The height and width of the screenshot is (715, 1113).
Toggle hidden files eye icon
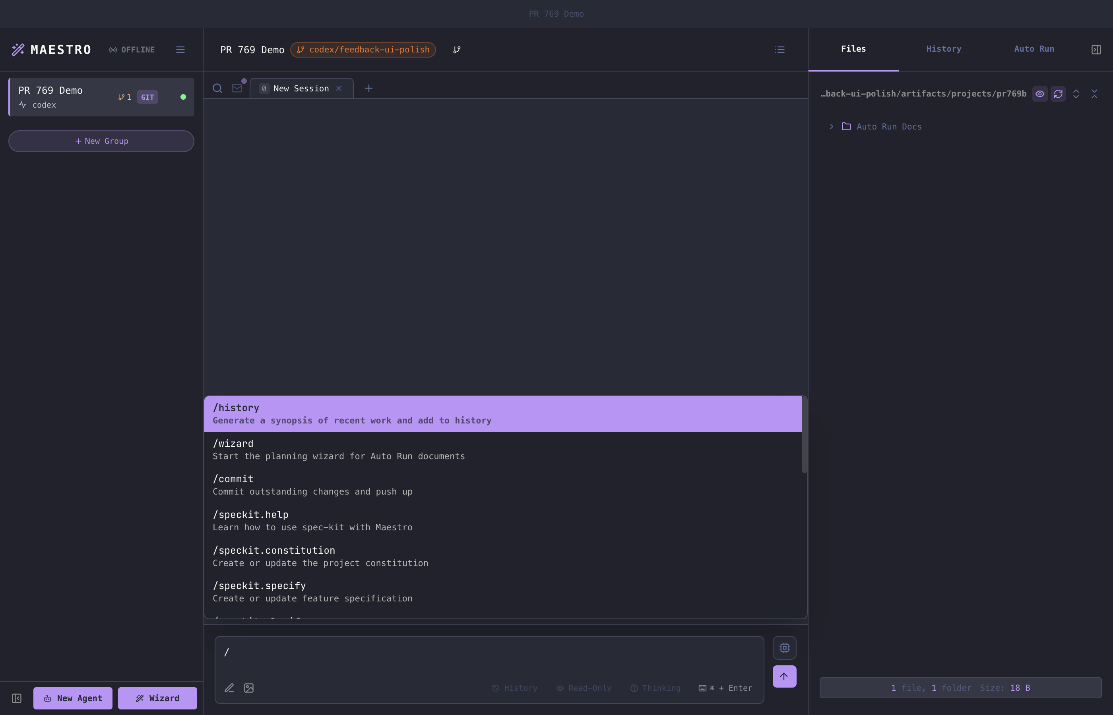coord(1039,94)
